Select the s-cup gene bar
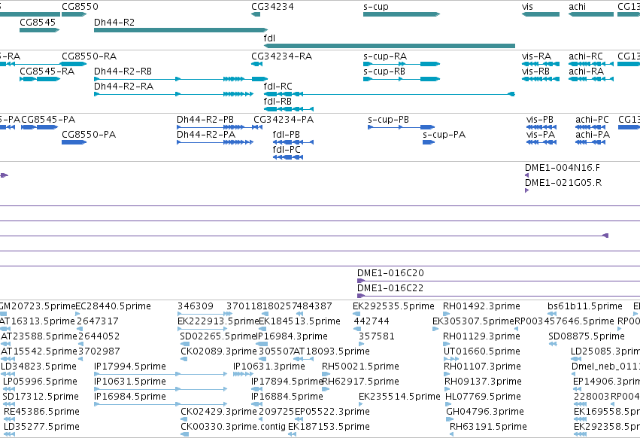 pos(402,14)
